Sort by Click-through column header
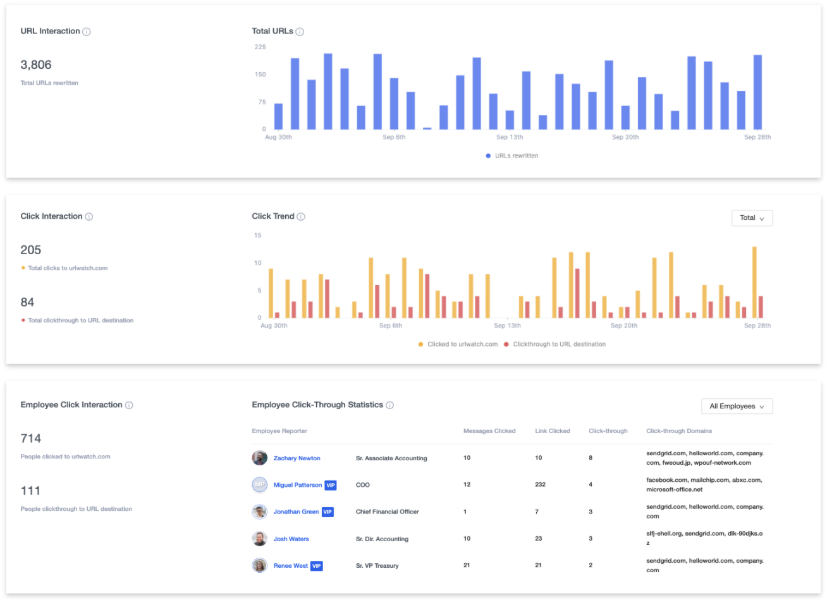The image size is (827, 600). point(608,431)
